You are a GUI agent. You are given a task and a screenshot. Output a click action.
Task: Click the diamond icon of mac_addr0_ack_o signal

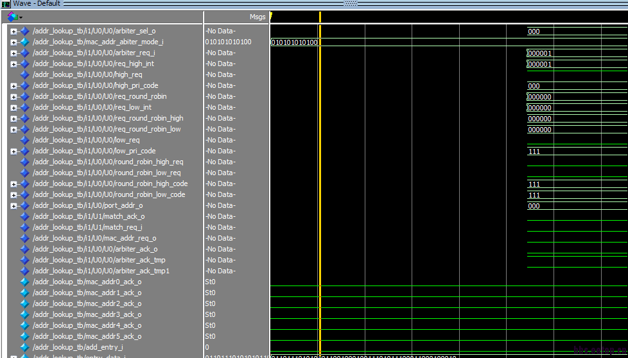click(25, 282)
